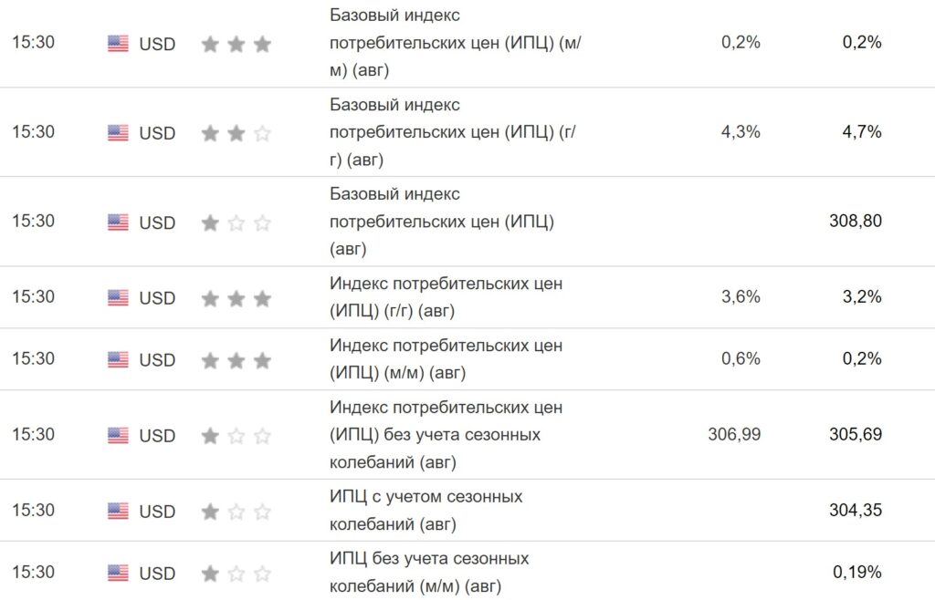This screenshot has height=600, width=935.
Task: Open ИПЦ без учета сезонных колебаний (м/м) event
Action: pyautogui.click(x=429, y=572)
